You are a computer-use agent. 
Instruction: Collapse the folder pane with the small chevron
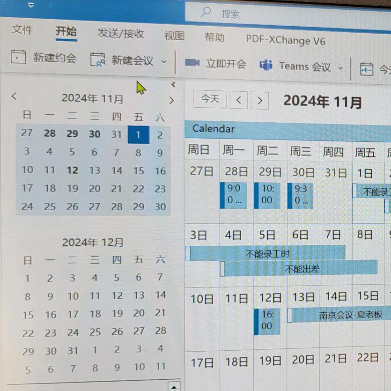coord(173,84)
